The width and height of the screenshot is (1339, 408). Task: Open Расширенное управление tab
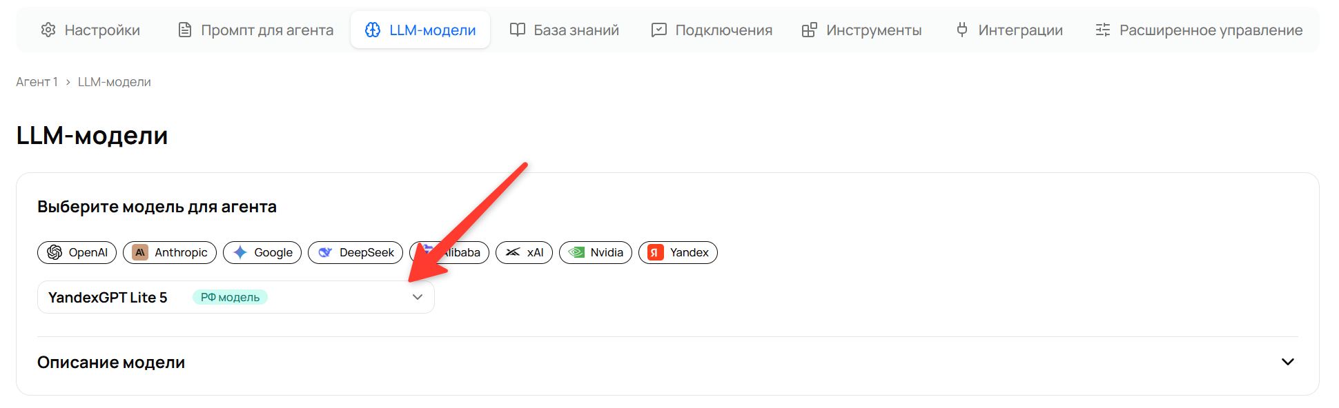click(1199, 30)
